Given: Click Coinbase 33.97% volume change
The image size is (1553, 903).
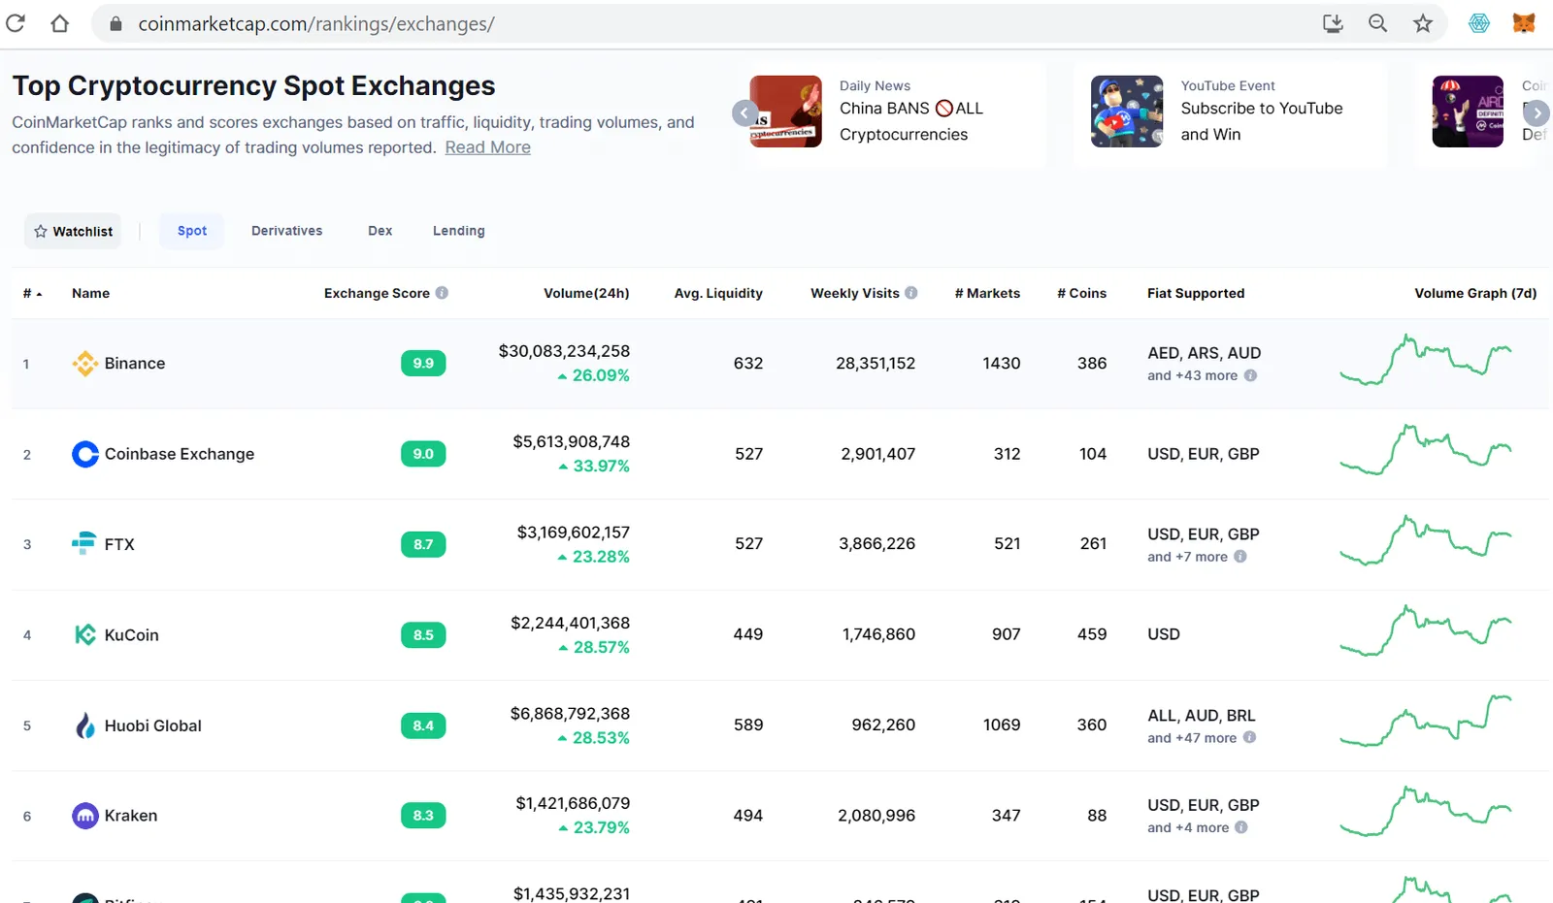Looking at the screenshot, I should 594,467.
